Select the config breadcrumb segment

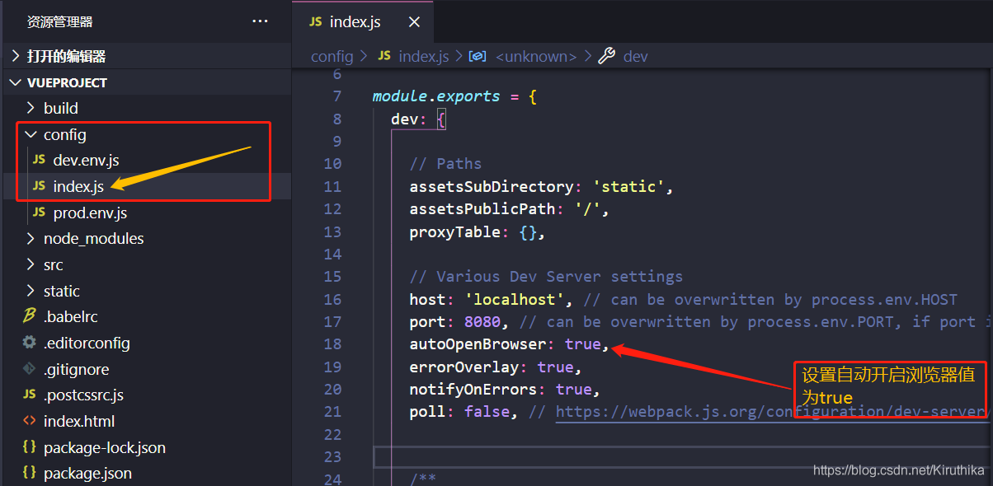pos(332,56)
